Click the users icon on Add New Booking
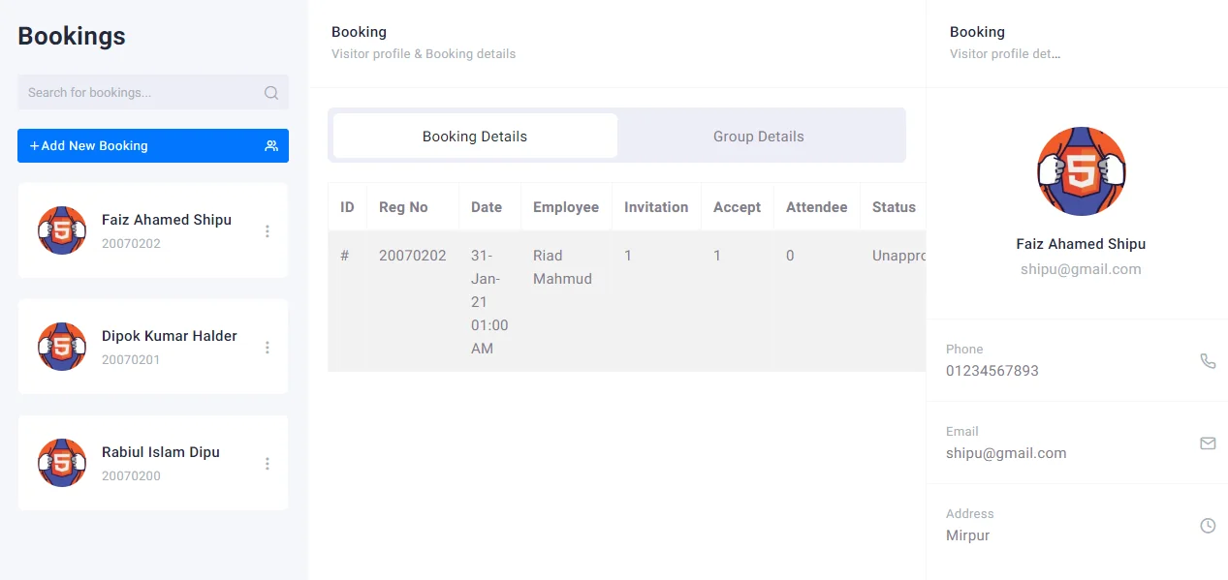 tap(271, 146)
